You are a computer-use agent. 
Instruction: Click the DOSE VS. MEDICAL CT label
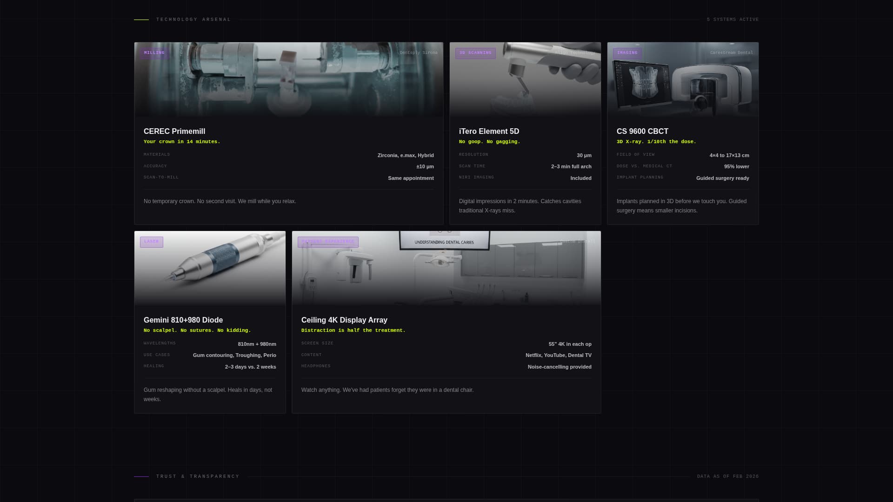click(x=644, y=166)
